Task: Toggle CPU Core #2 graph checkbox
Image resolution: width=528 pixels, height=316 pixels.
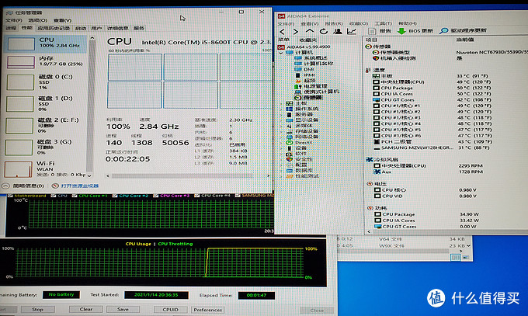Action: 115,196
